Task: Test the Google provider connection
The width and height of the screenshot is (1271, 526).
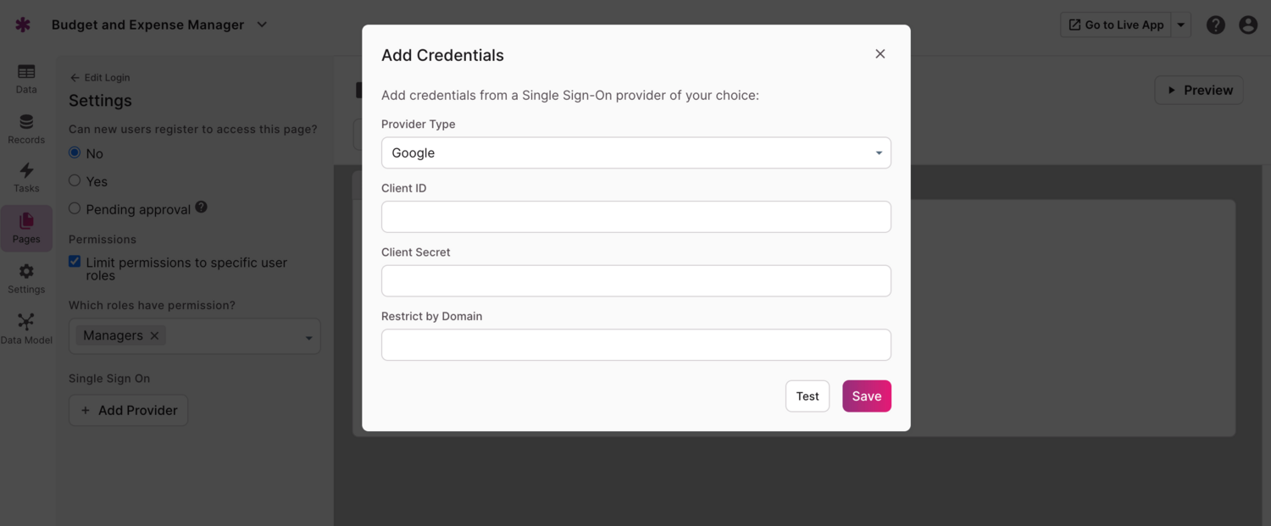Action: 807,396
